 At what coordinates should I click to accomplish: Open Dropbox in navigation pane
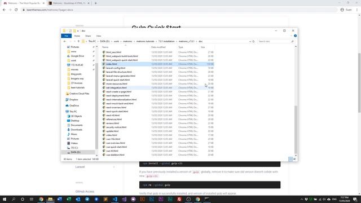point(74,100)
